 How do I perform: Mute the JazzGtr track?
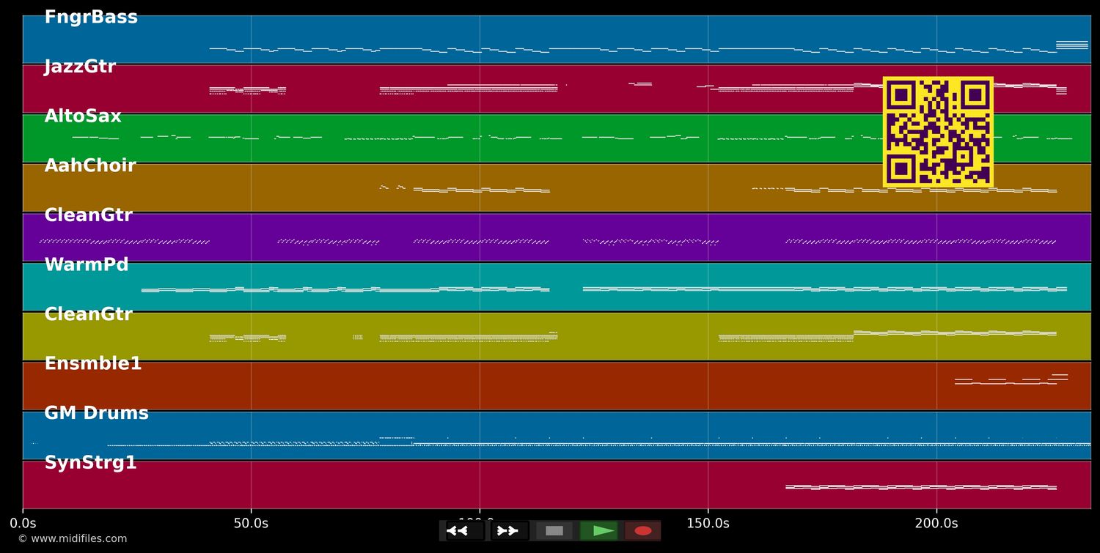tap(79, 66)
